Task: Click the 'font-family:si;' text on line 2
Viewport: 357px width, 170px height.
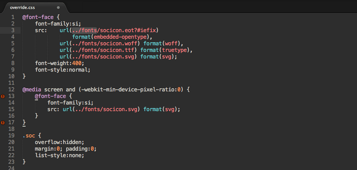Action: tap(58, 24)
